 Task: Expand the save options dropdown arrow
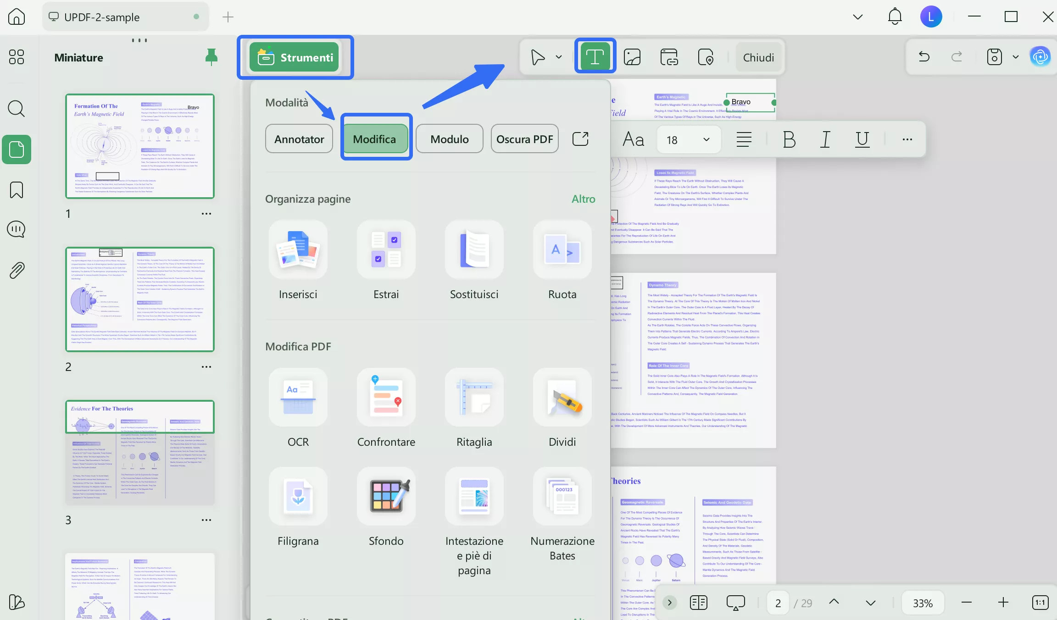1016,57
